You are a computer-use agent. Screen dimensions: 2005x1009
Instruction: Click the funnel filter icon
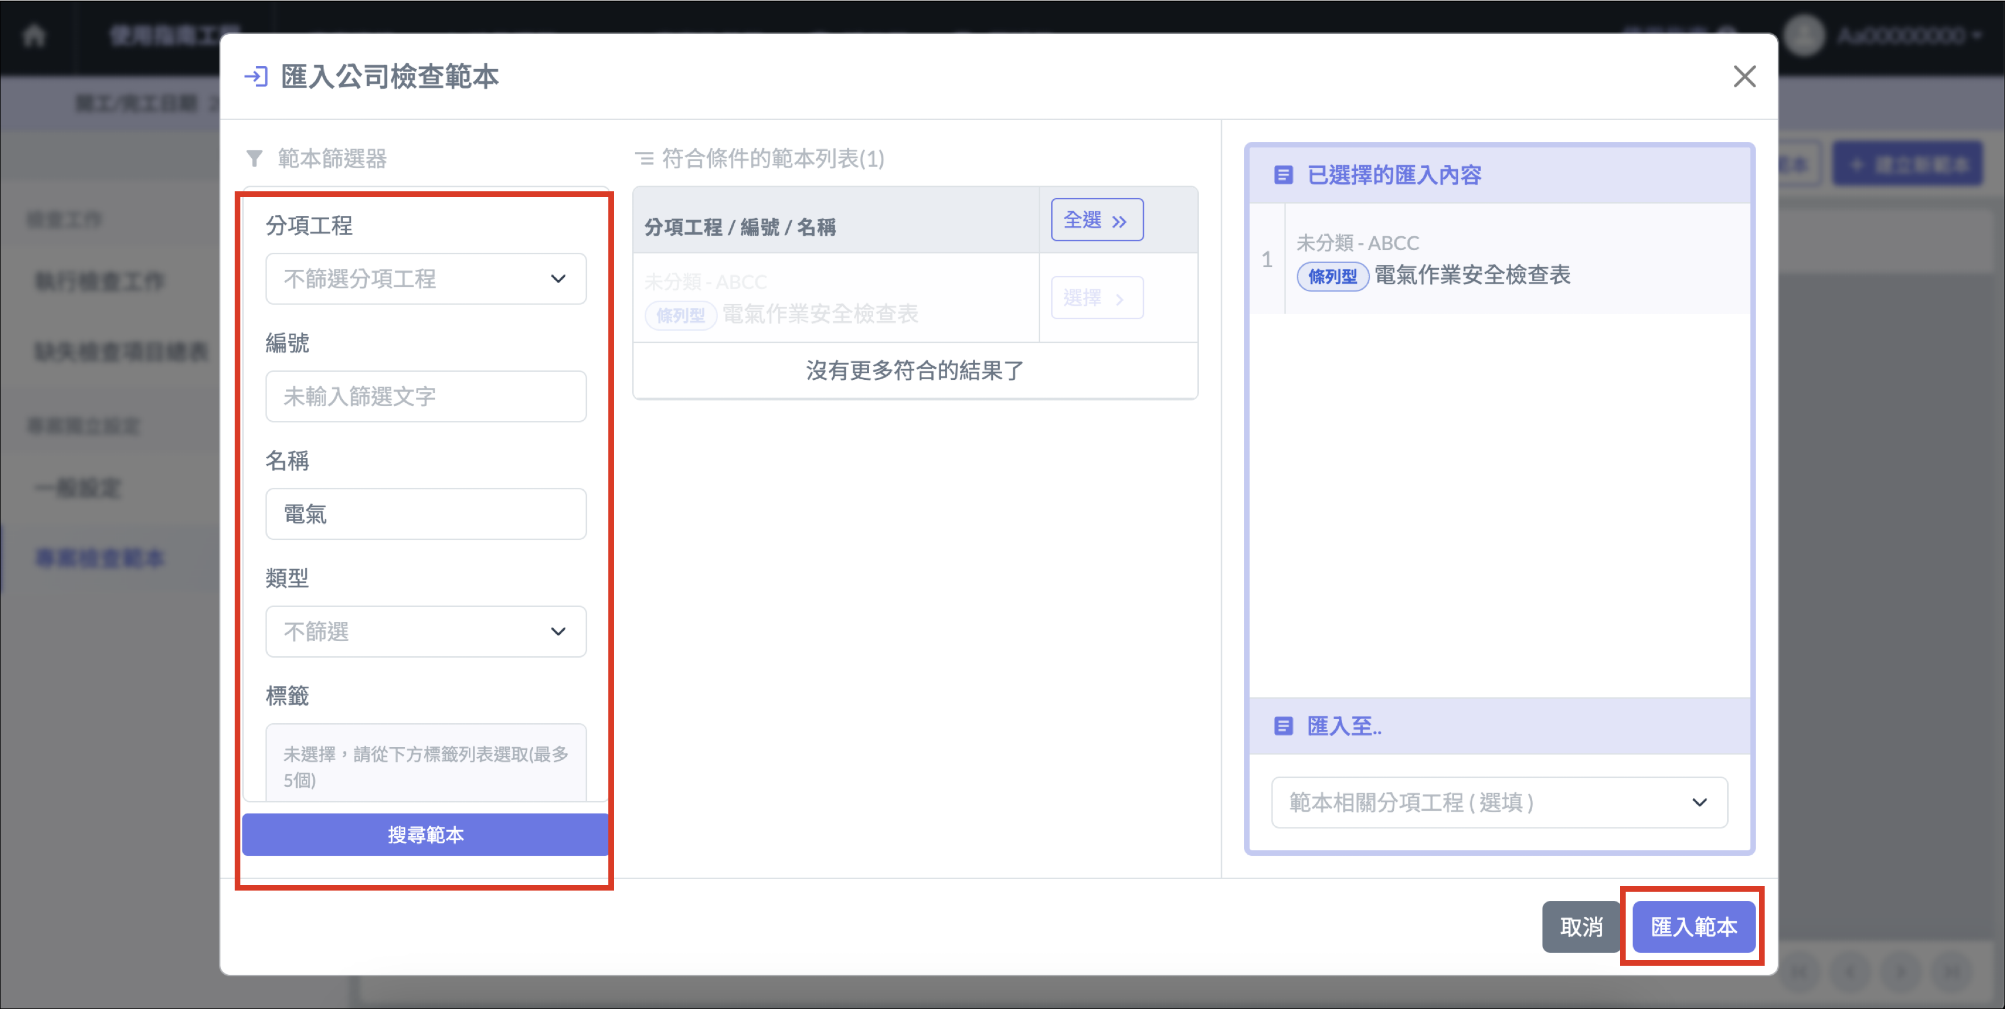coord(253,159)
